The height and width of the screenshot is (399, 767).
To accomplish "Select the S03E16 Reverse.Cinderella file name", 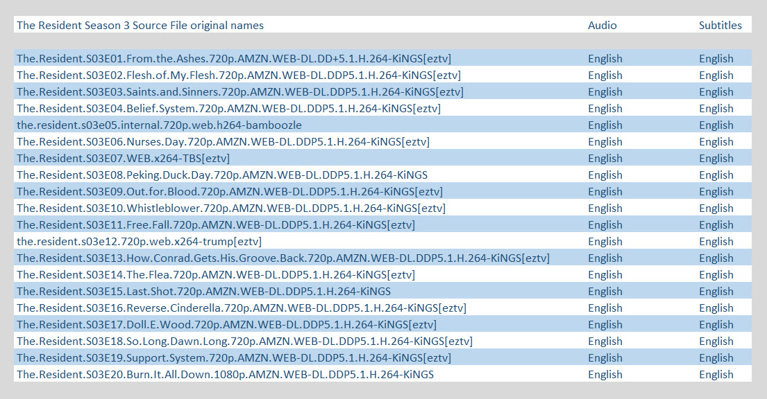I will click(x=242, y=308).
